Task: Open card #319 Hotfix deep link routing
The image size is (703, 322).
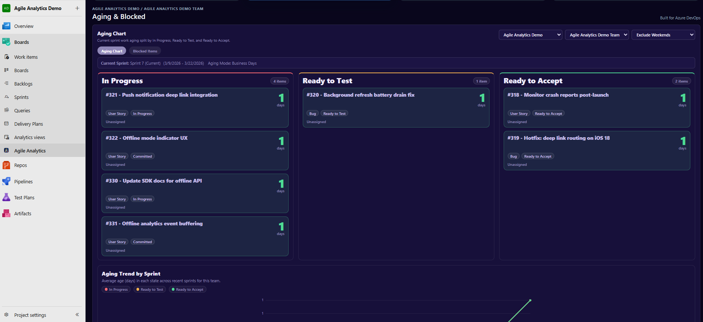Action: (x=597, y=151)
